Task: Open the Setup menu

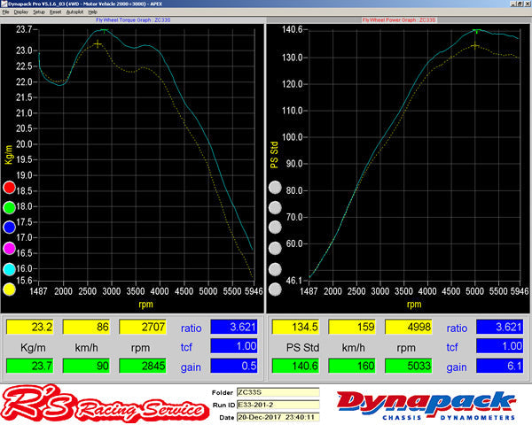Action: [38, 12]
